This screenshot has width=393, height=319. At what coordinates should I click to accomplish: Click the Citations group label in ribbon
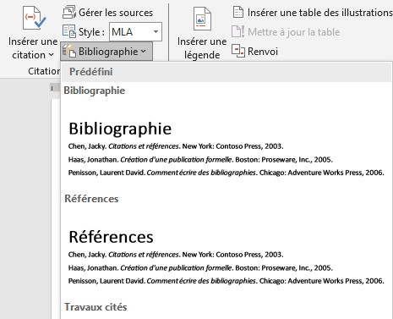pos(44,71)
